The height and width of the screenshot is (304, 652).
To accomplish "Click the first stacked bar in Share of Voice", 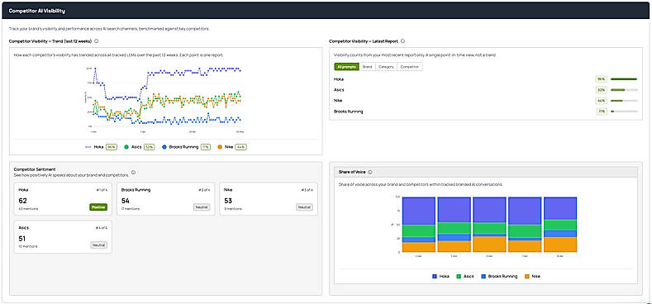I will click(419, 225).
